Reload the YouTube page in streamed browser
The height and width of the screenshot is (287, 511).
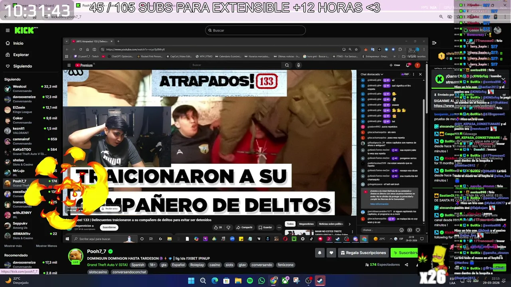[81, 49]
